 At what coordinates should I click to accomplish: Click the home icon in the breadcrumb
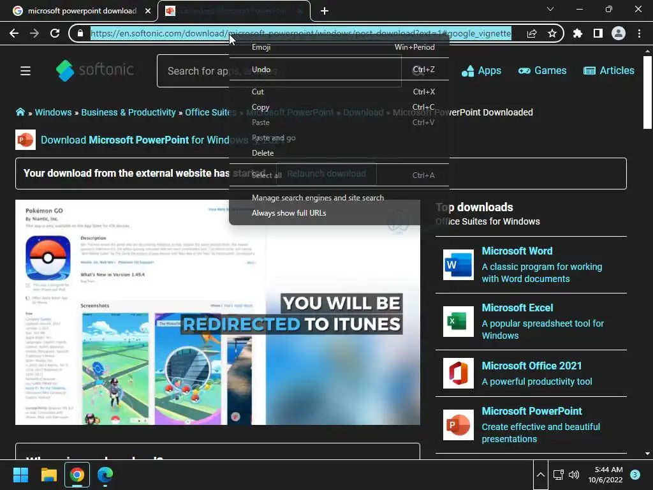click(20, 112)
